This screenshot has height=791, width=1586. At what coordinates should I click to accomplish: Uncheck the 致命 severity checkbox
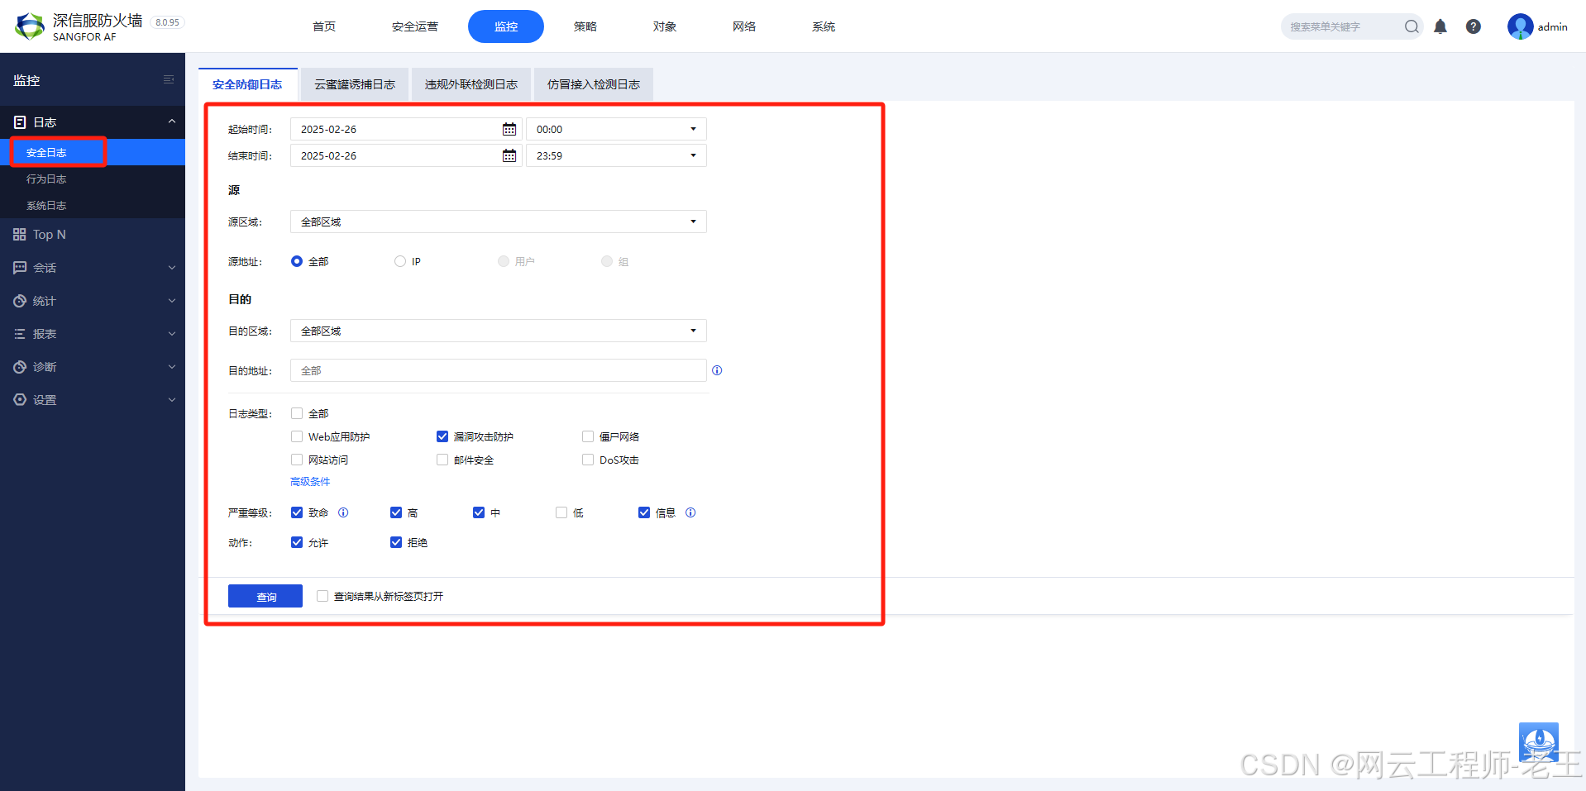point(297,512)
